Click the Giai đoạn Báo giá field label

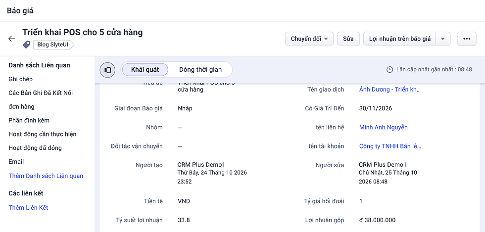coord(138,108)
